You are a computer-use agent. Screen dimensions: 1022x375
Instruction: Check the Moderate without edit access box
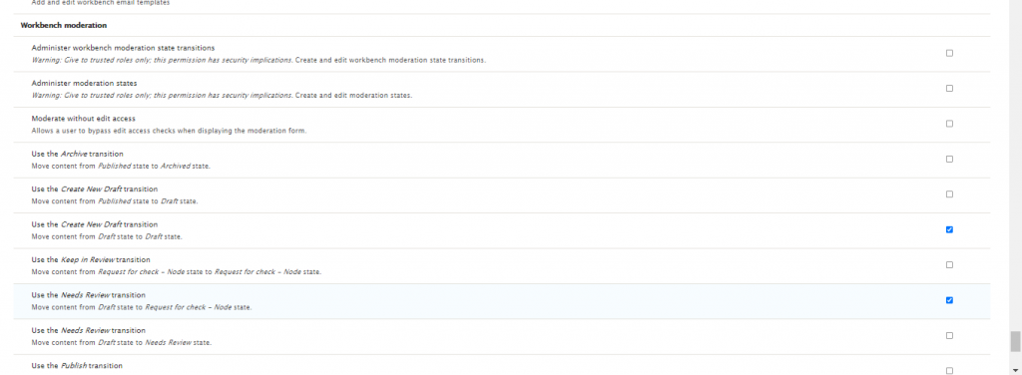point(949,124)
